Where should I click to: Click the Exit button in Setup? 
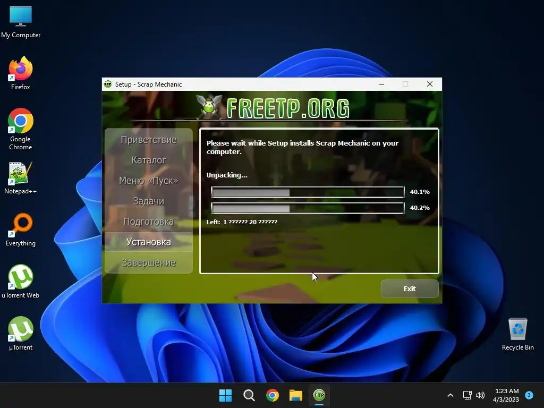pos(410,288)
